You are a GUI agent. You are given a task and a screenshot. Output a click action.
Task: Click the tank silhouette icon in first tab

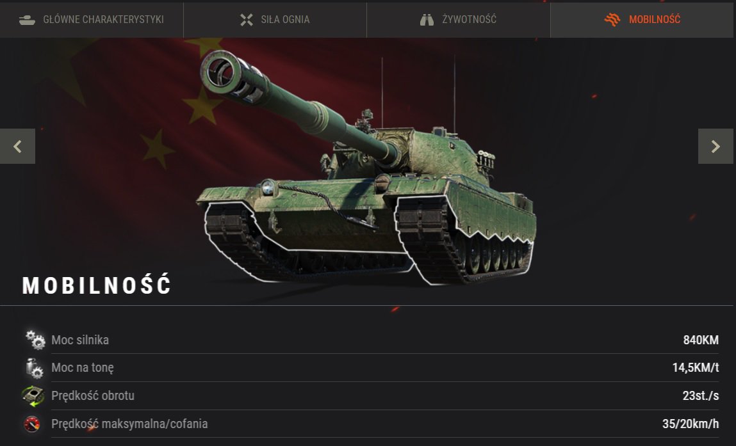click(27, 20)
